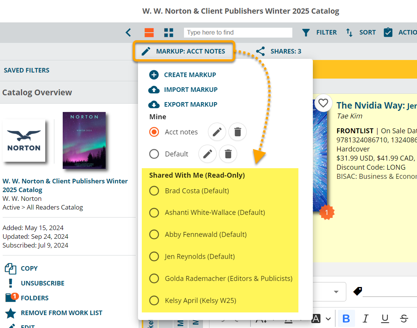The height and width of the screenshot is (328, 417).
Task: Delete the Acct notes markup
Action: tap(238, 132)
